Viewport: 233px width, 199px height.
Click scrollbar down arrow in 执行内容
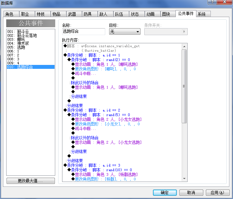[x=184, y=179]
